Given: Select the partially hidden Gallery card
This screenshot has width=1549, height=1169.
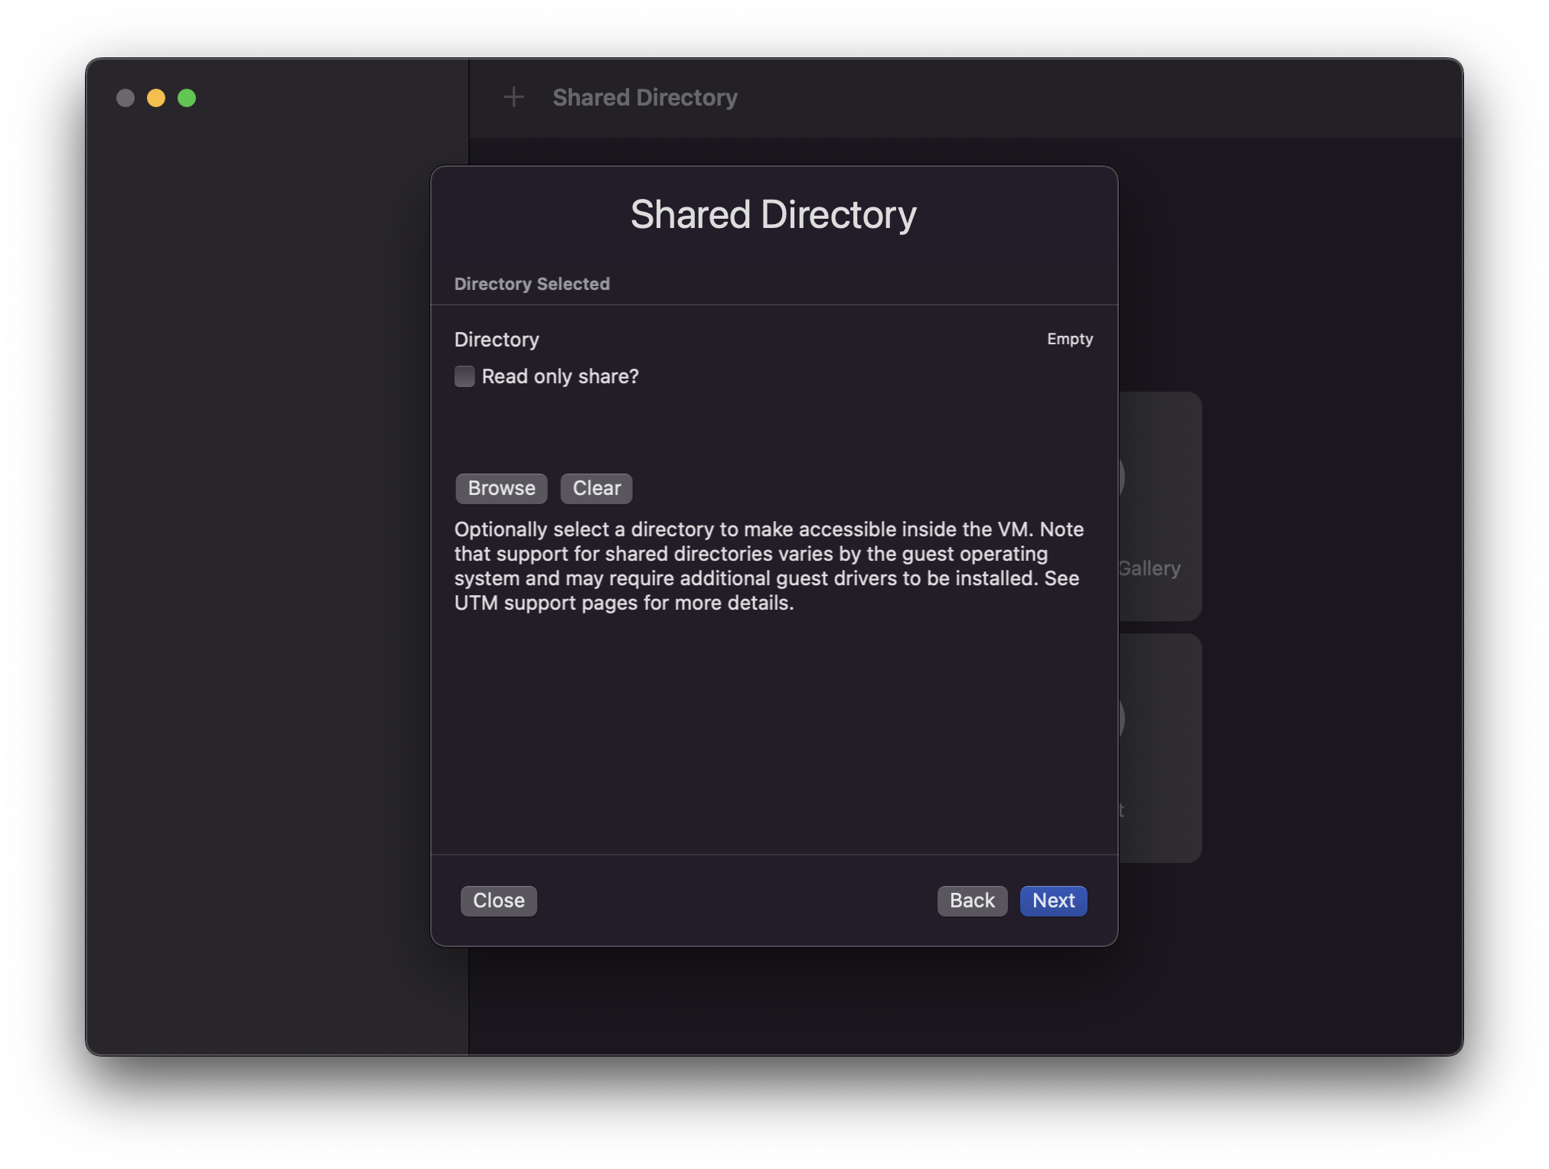Looking at the screenshot, I should tap(1159, 506).
